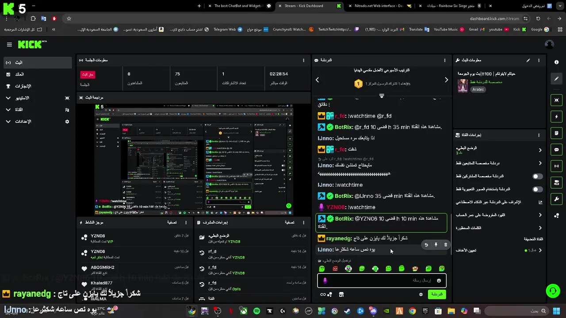
Task: Open external link for AI chat moderation
Action: pos(540,202)
